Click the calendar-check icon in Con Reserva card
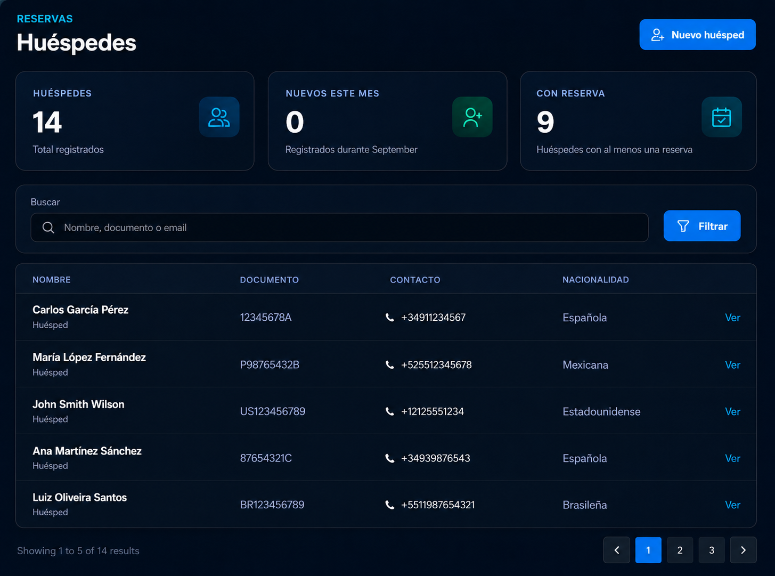Screen dimensions: 775x576 pyautogui.click(x=721, y=117)
